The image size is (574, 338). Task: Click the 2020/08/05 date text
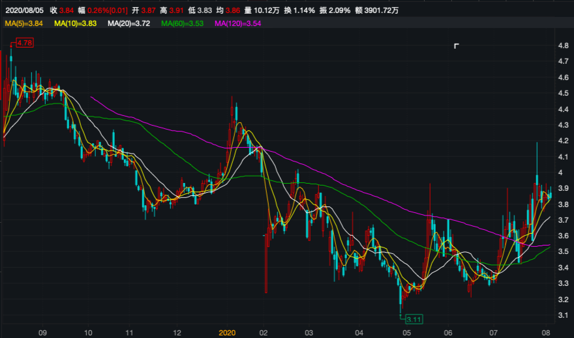tap(25, 10)
